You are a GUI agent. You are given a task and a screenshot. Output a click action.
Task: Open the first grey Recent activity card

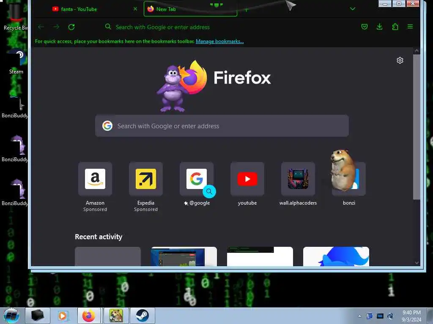click(x=108, y=256)
